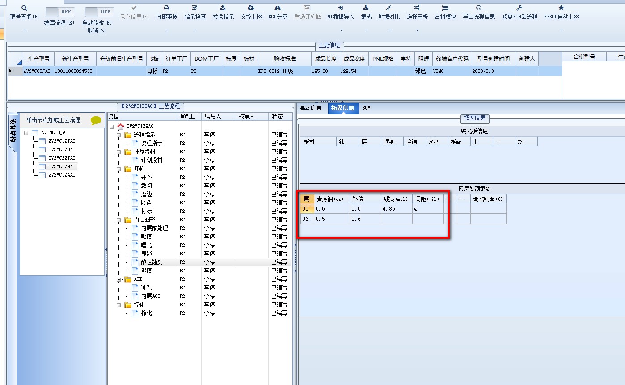Open dropdown arrow under 数据对比

(x=389, y=30)
